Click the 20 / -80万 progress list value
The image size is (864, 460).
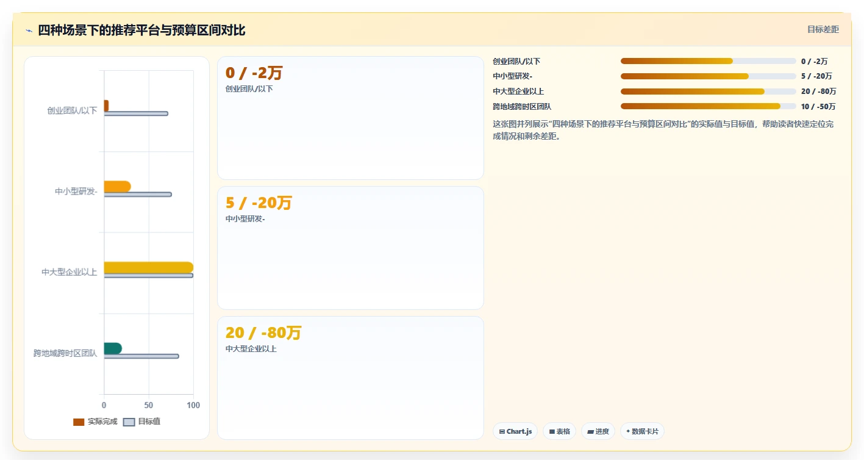pos(818,92)
